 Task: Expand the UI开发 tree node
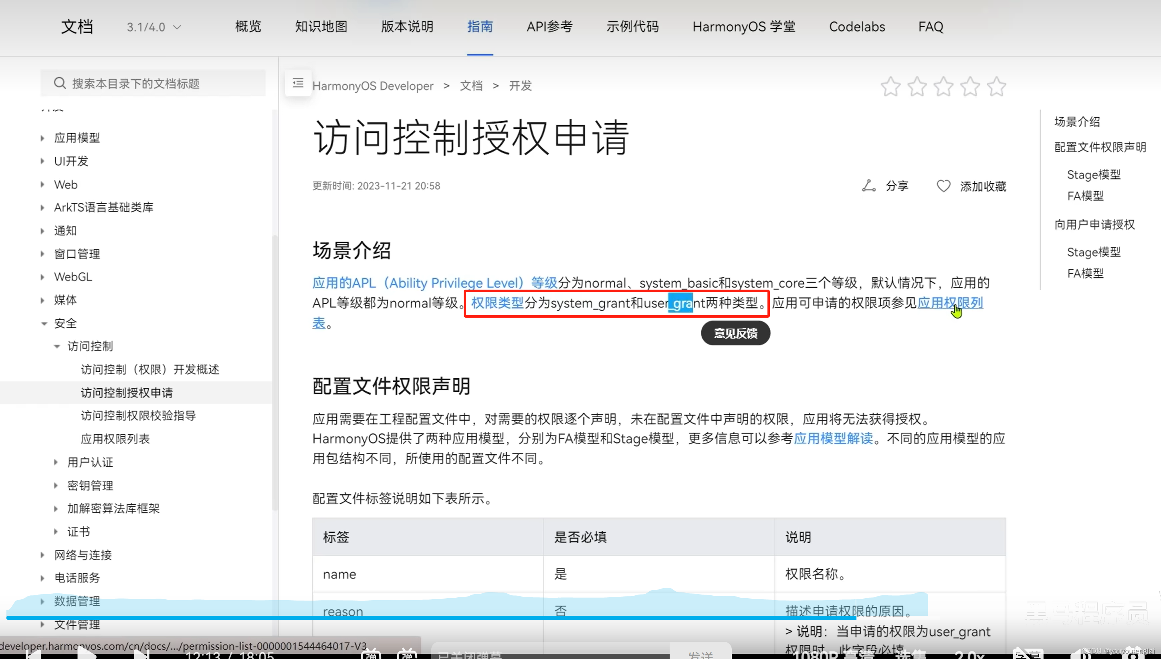tap(42, 161)
